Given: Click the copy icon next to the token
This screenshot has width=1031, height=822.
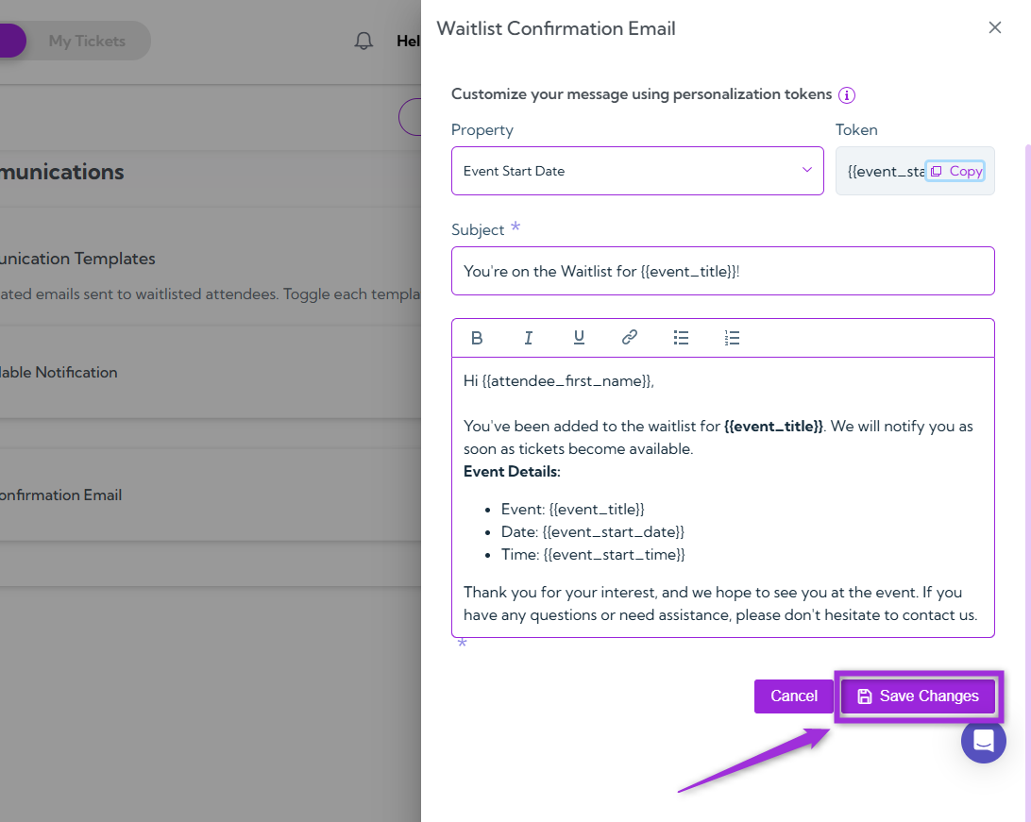Looking at the screenshot, I should pos(934,171).
